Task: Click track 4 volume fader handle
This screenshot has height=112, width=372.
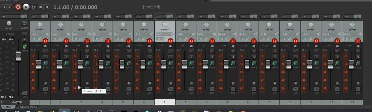Action: (101, 64)
